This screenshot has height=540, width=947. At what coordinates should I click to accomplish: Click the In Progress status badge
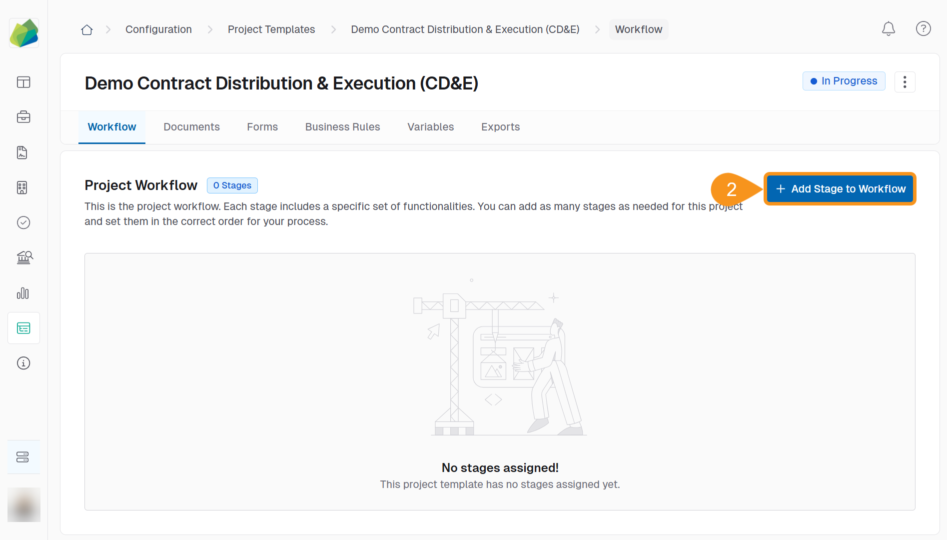tap(844, 81)
